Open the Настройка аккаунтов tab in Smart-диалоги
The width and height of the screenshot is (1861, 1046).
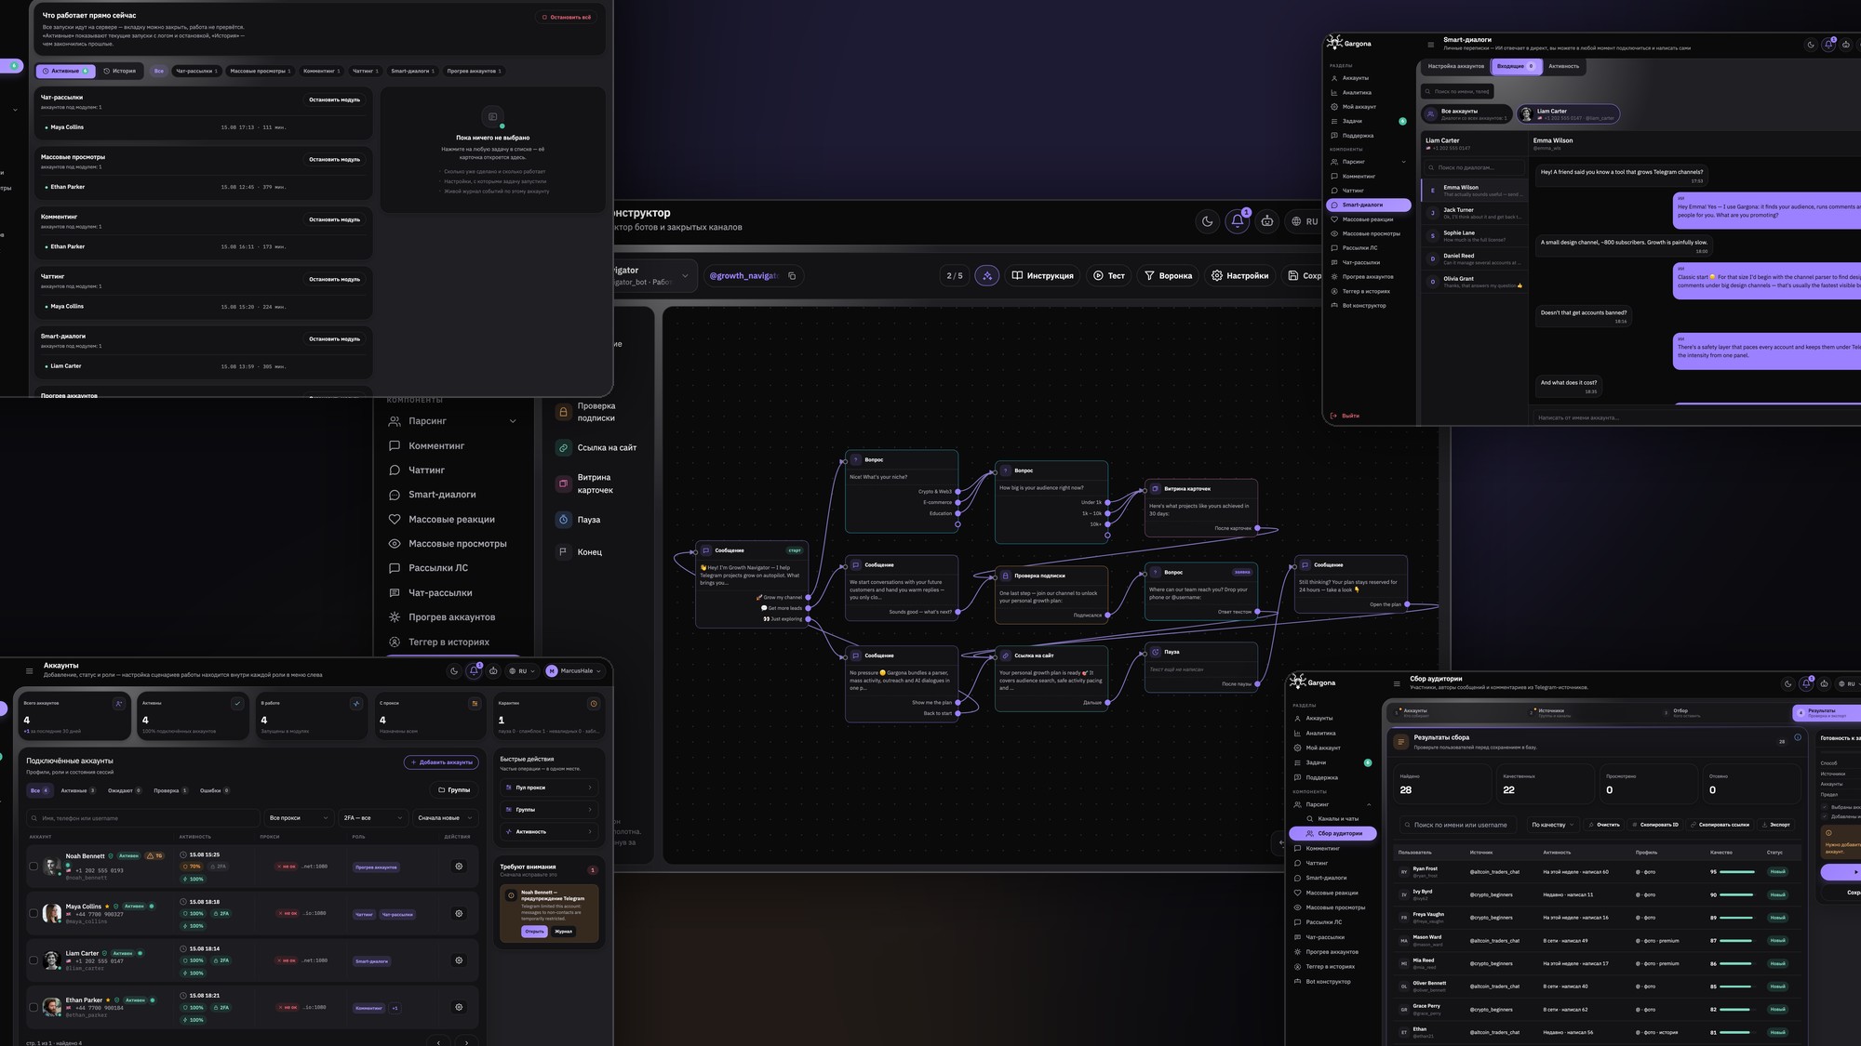1456,66
